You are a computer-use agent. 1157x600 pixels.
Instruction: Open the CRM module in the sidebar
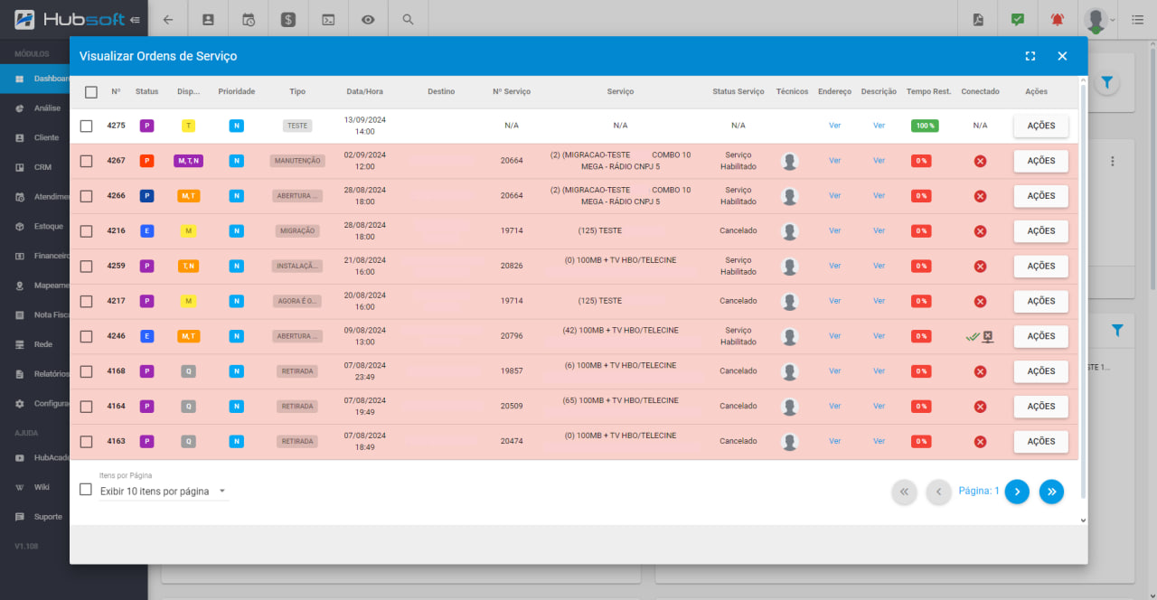click(x=36, y=167)
